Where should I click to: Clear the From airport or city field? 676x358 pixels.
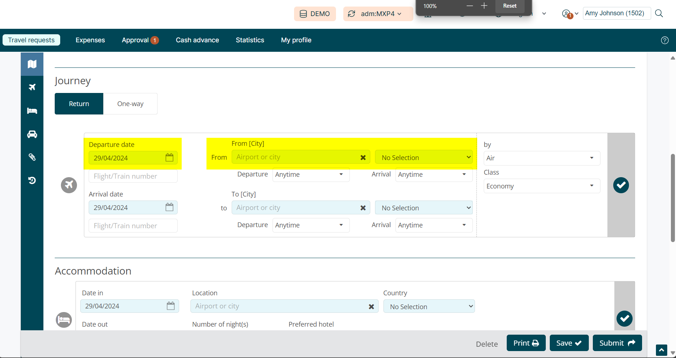coord(363,157)
